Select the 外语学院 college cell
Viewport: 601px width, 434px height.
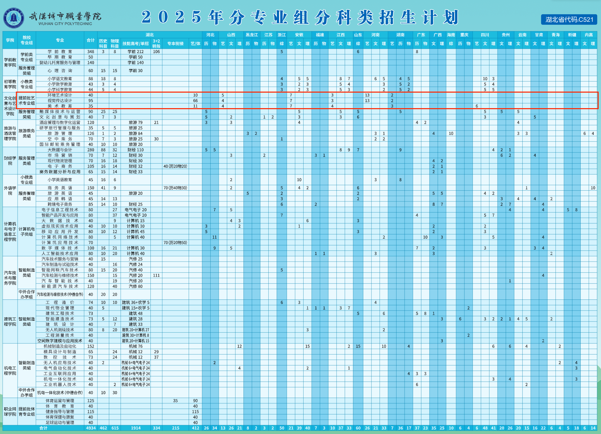pos(10,191)
